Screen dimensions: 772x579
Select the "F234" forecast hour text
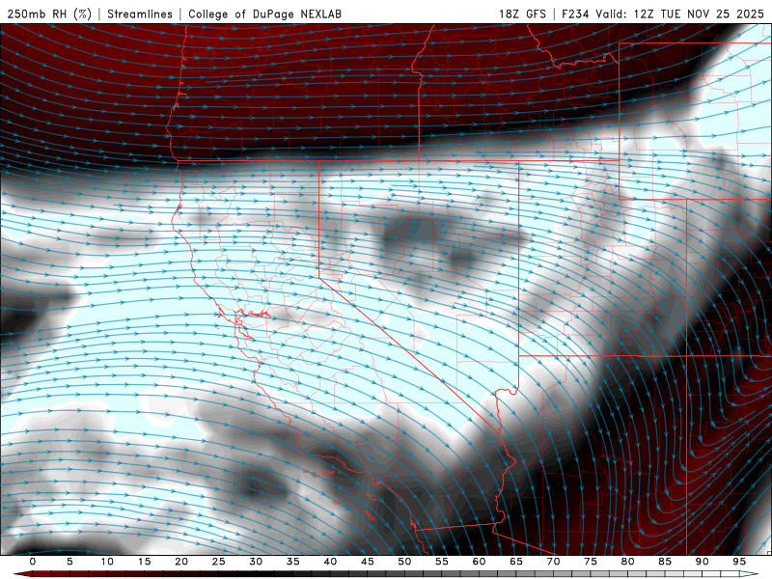point(575,14)
